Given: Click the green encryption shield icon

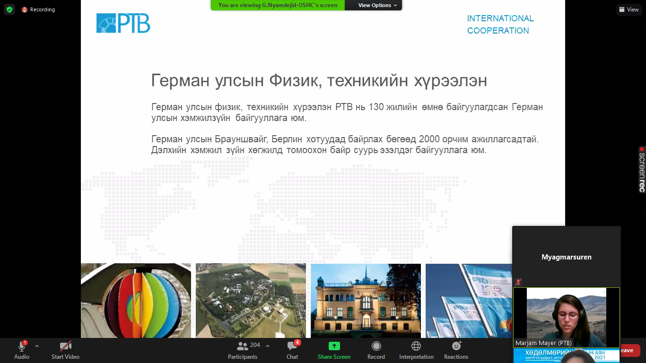Looking at the screenshot, I should (x=9, y=9).
